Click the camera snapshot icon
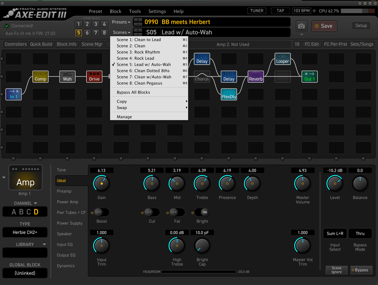This screenshot has width=378, height=285. [x=301, y=26]
